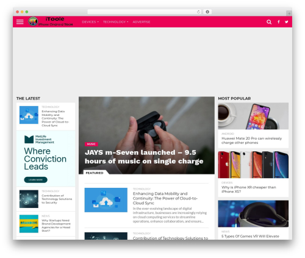
Task: Open a new browser tab with plus
Action: click(289, 13)
